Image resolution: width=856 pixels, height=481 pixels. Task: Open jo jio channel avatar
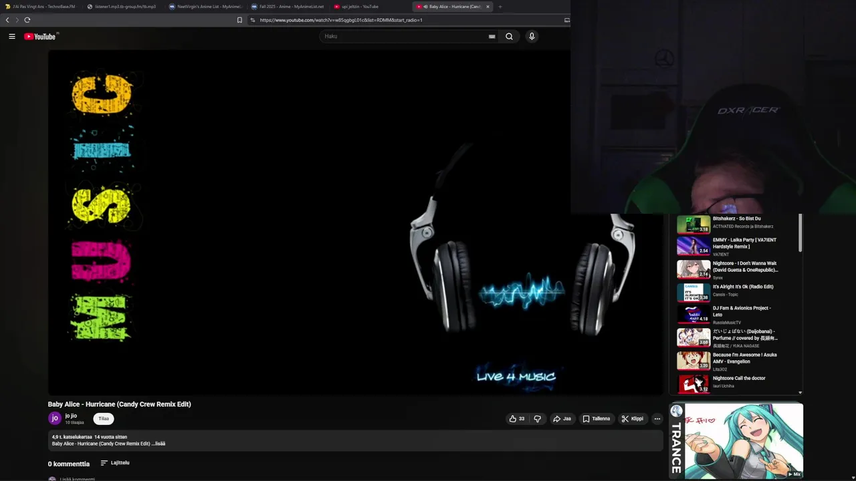coord(55,419)
